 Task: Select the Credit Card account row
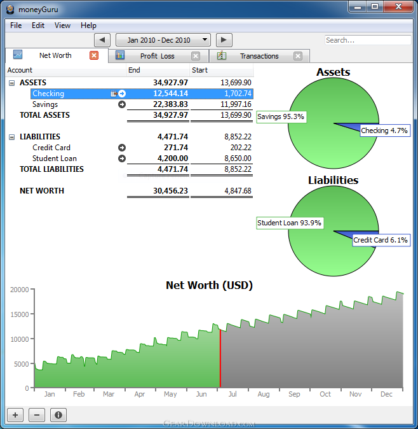point(142,148)
